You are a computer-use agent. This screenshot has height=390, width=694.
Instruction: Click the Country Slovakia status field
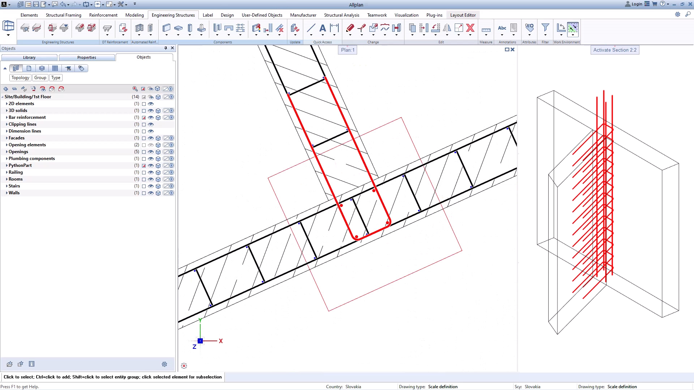click(353, 386)
